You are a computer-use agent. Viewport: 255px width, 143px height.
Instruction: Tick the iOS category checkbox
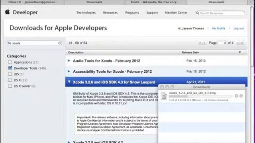10,74
